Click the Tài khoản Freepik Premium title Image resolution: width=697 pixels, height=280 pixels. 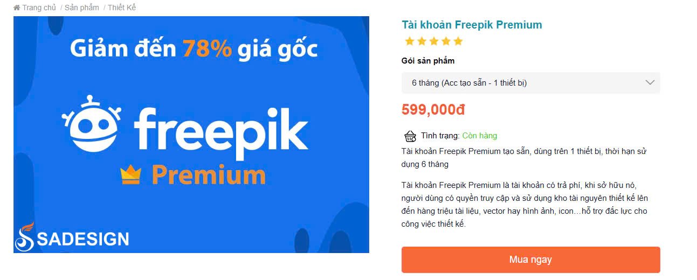click(x=472, y=25)
